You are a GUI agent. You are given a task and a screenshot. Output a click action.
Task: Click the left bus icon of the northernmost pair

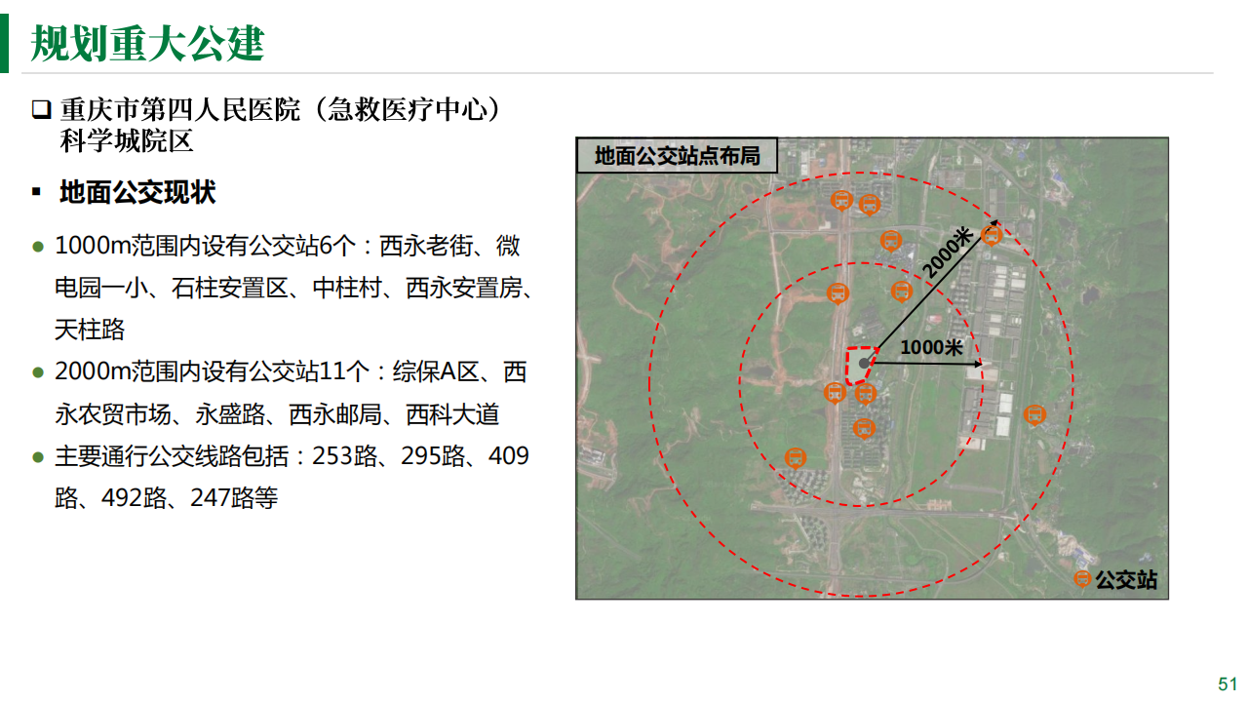click(842, 201)
